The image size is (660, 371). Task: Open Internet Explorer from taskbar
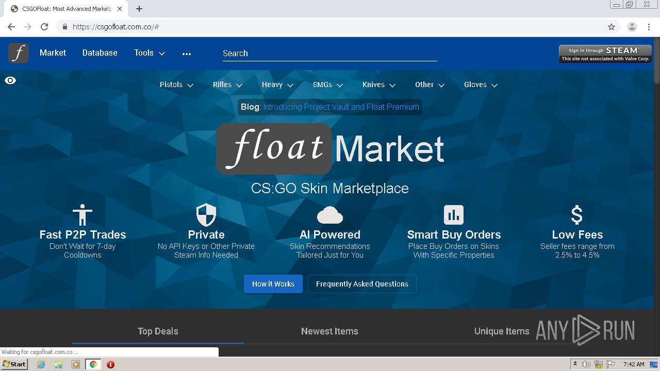click(x=41, y=364)
